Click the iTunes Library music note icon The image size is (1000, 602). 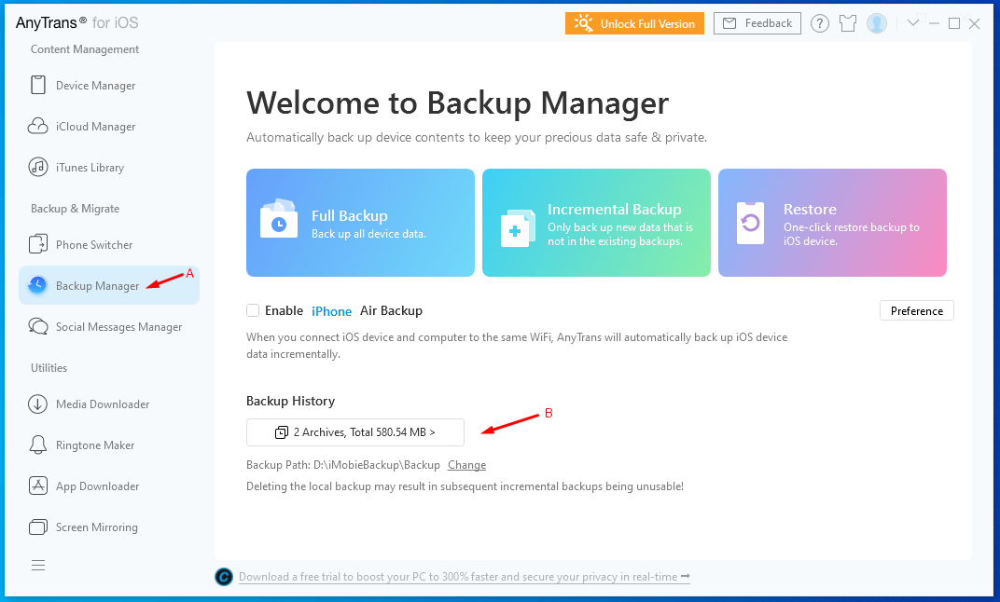[38, 167]
